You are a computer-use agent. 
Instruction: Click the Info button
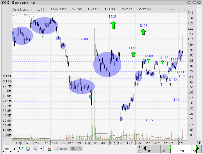coord(76,149)
